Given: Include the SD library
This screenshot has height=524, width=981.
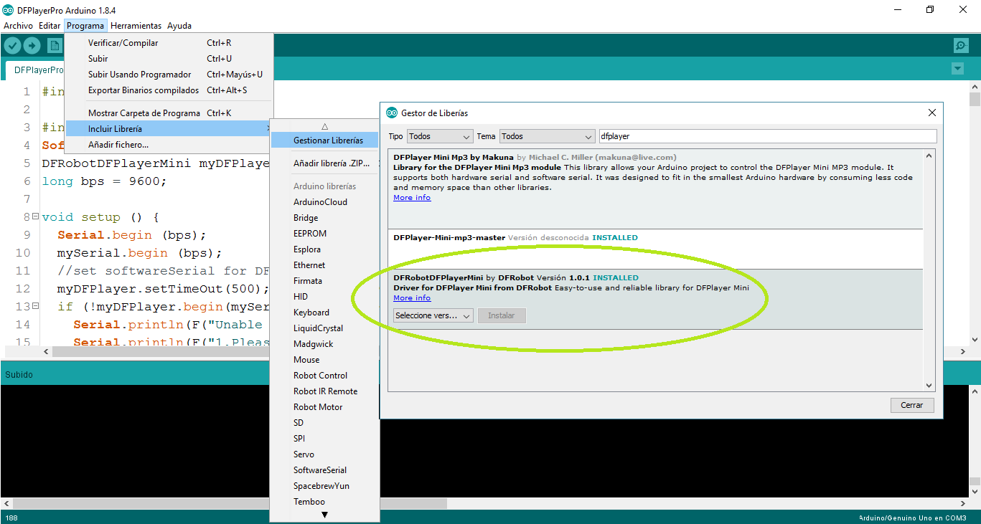Looking at the screenshot, I should point(324,423).
